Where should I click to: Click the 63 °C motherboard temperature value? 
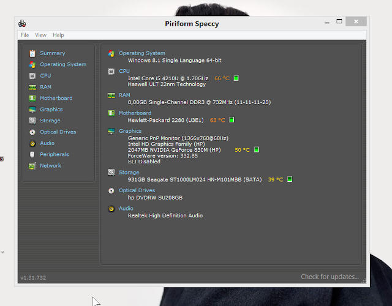point(217,120)
